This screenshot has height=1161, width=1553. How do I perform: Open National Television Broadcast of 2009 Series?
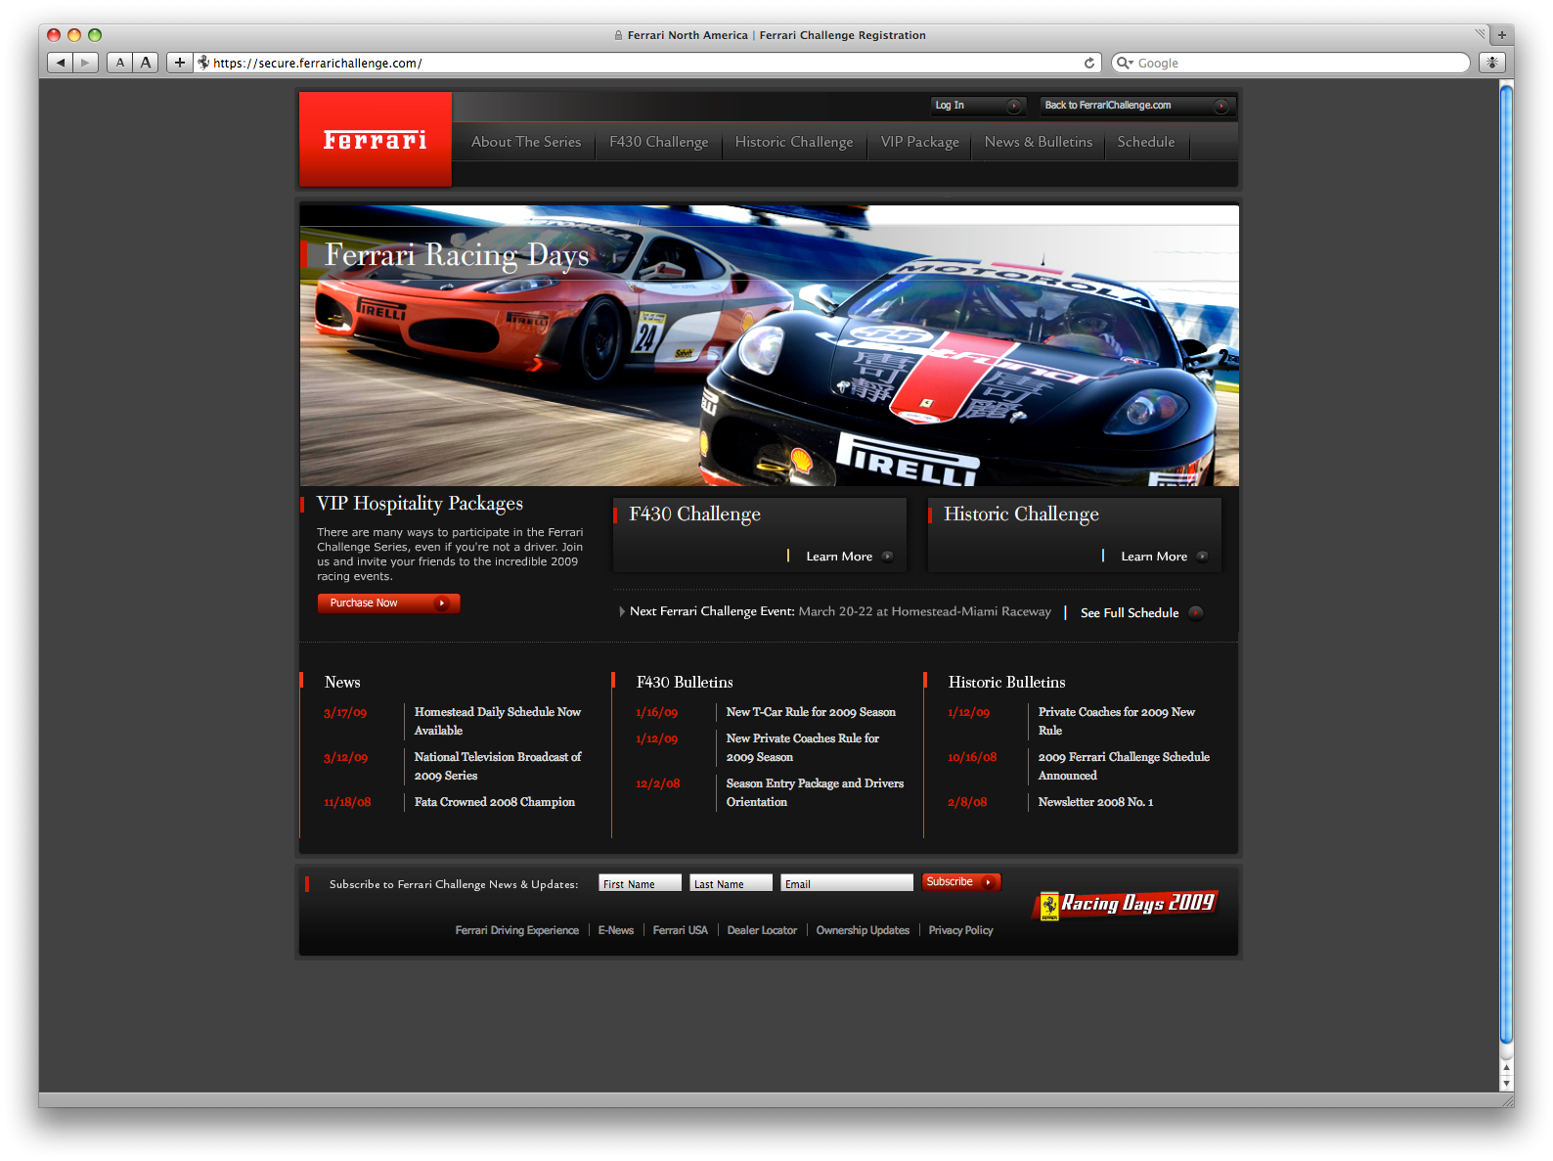coord(498,767)
